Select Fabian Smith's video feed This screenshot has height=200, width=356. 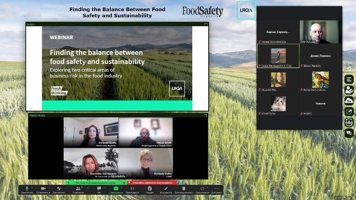pos(146,132)
